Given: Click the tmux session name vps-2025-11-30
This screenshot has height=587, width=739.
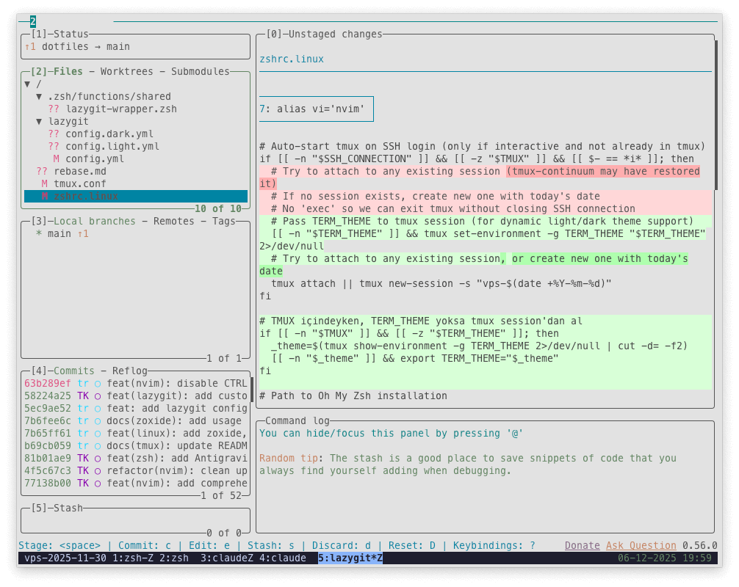Looking at the screenshot, I should (x=65, y=558).
